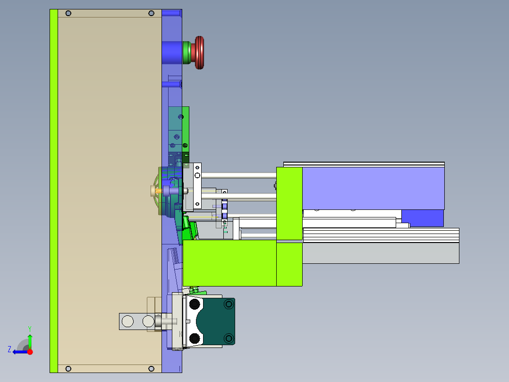Select the upper-left screw hole on the tan panel
This screenshot has height=382, width=509.
point(68,13)
